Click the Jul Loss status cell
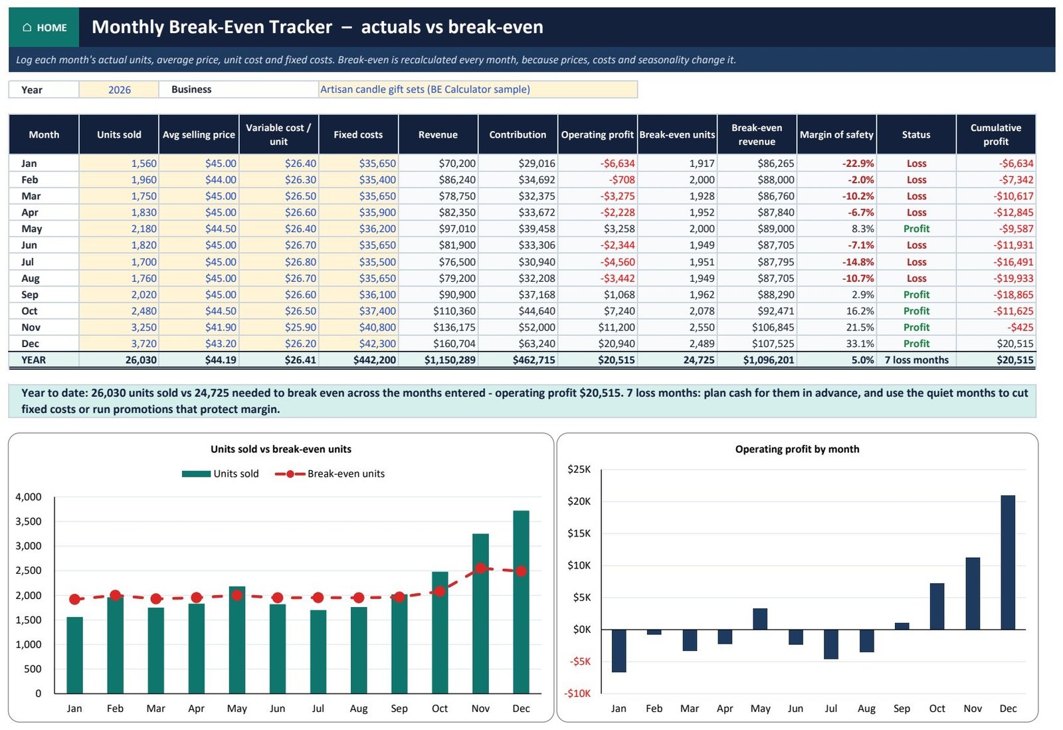1063x730 pixels. [916, 262]
